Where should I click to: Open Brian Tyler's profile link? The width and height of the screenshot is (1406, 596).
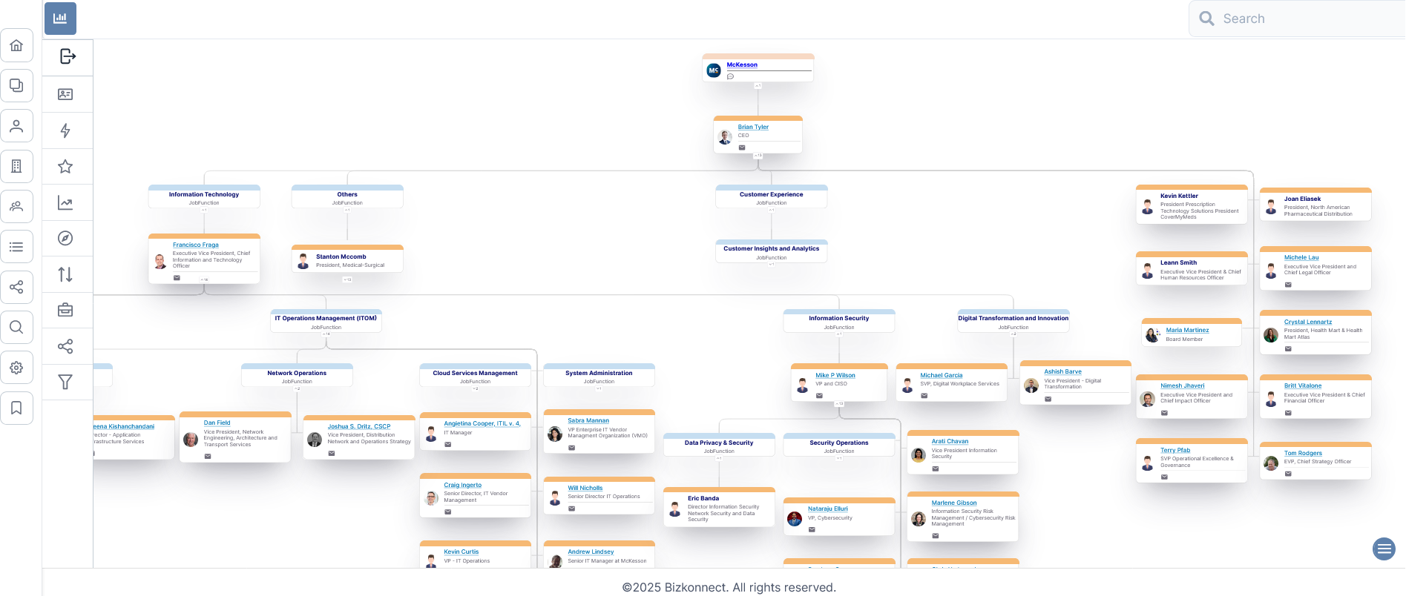(x=753, y=128)
